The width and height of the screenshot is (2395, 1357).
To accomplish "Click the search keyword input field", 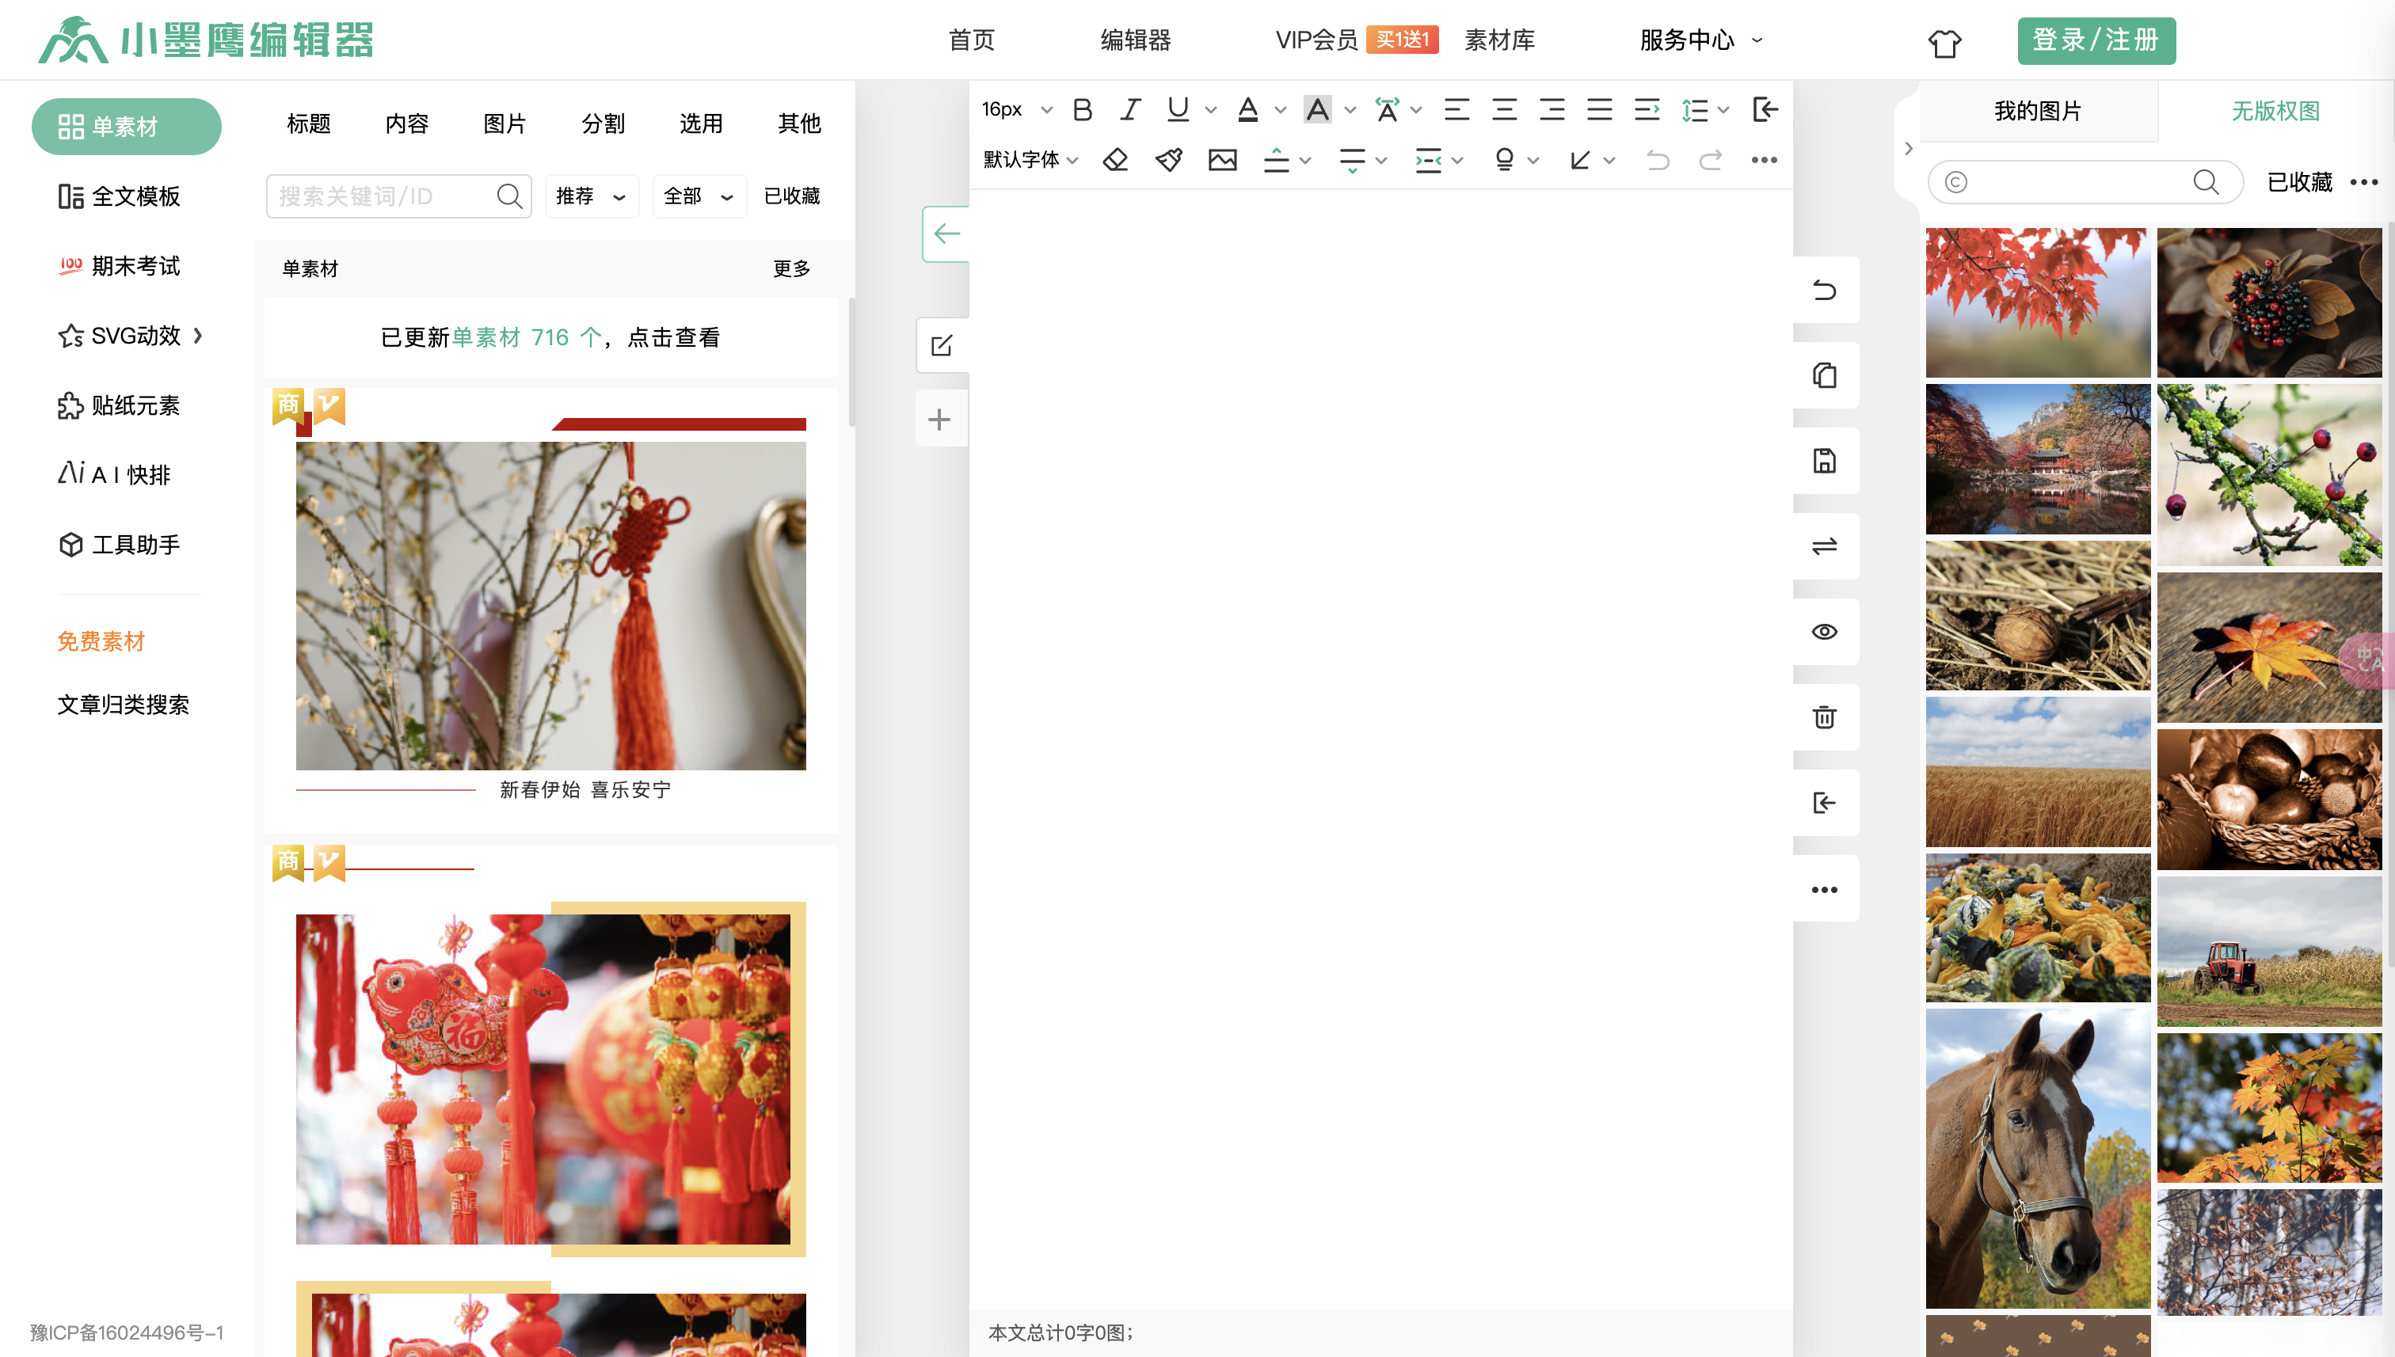I will point(383,196).
